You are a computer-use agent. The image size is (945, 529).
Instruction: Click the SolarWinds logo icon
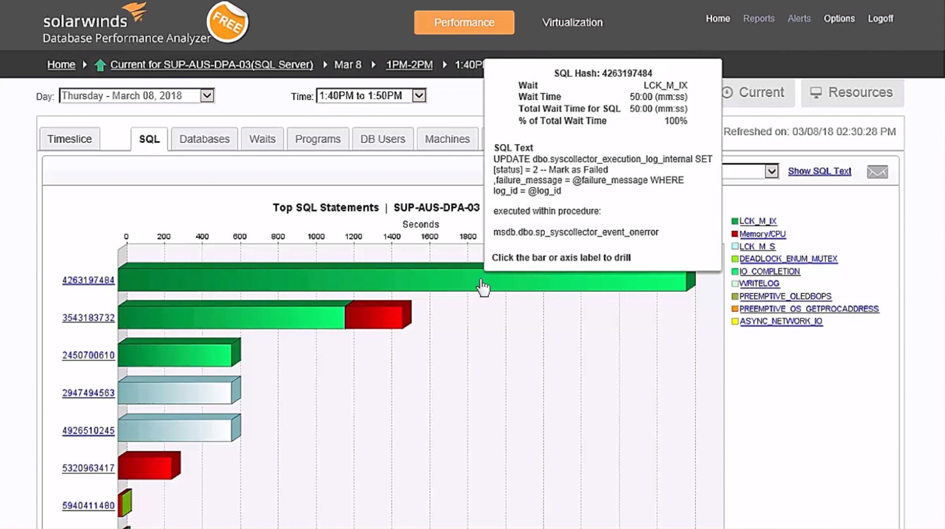pyautogui.click(x=136, y=11)
